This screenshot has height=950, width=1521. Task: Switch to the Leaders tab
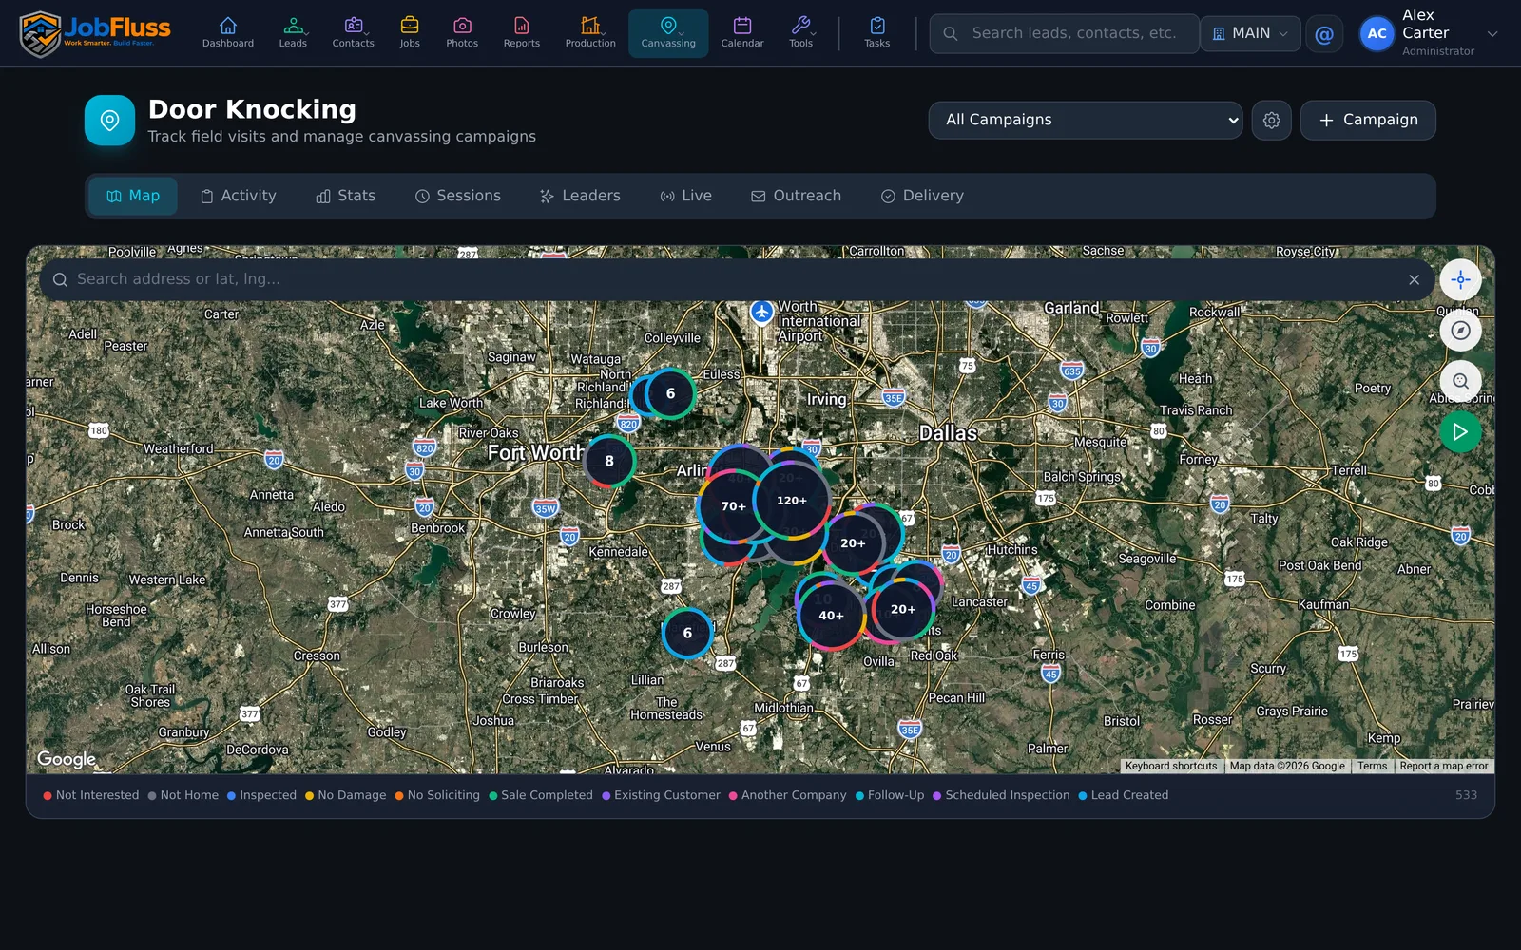pos(580,196)
